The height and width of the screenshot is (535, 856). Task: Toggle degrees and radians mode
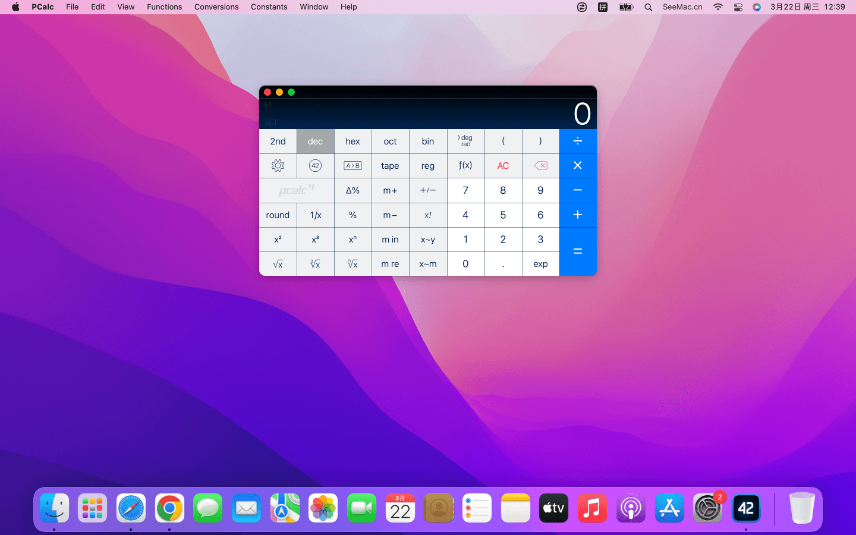click(x=465, y=141)
